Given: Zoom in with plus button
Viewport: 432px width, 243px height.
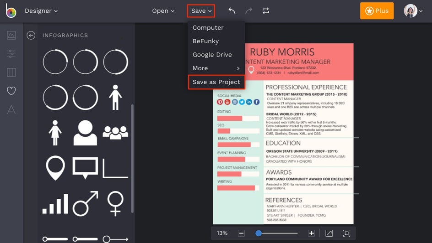Looking at the screenshot, I should pyautogui.click(x=311, y=233).
